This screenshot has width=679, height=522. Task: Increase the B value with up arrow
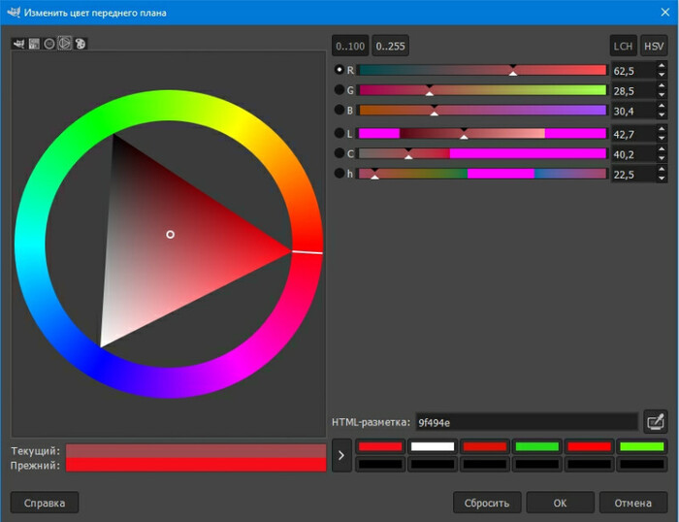[x=662, y=106]
